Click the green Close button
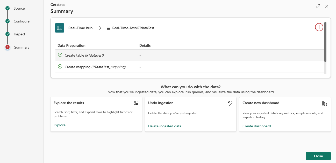 point(318,156)
